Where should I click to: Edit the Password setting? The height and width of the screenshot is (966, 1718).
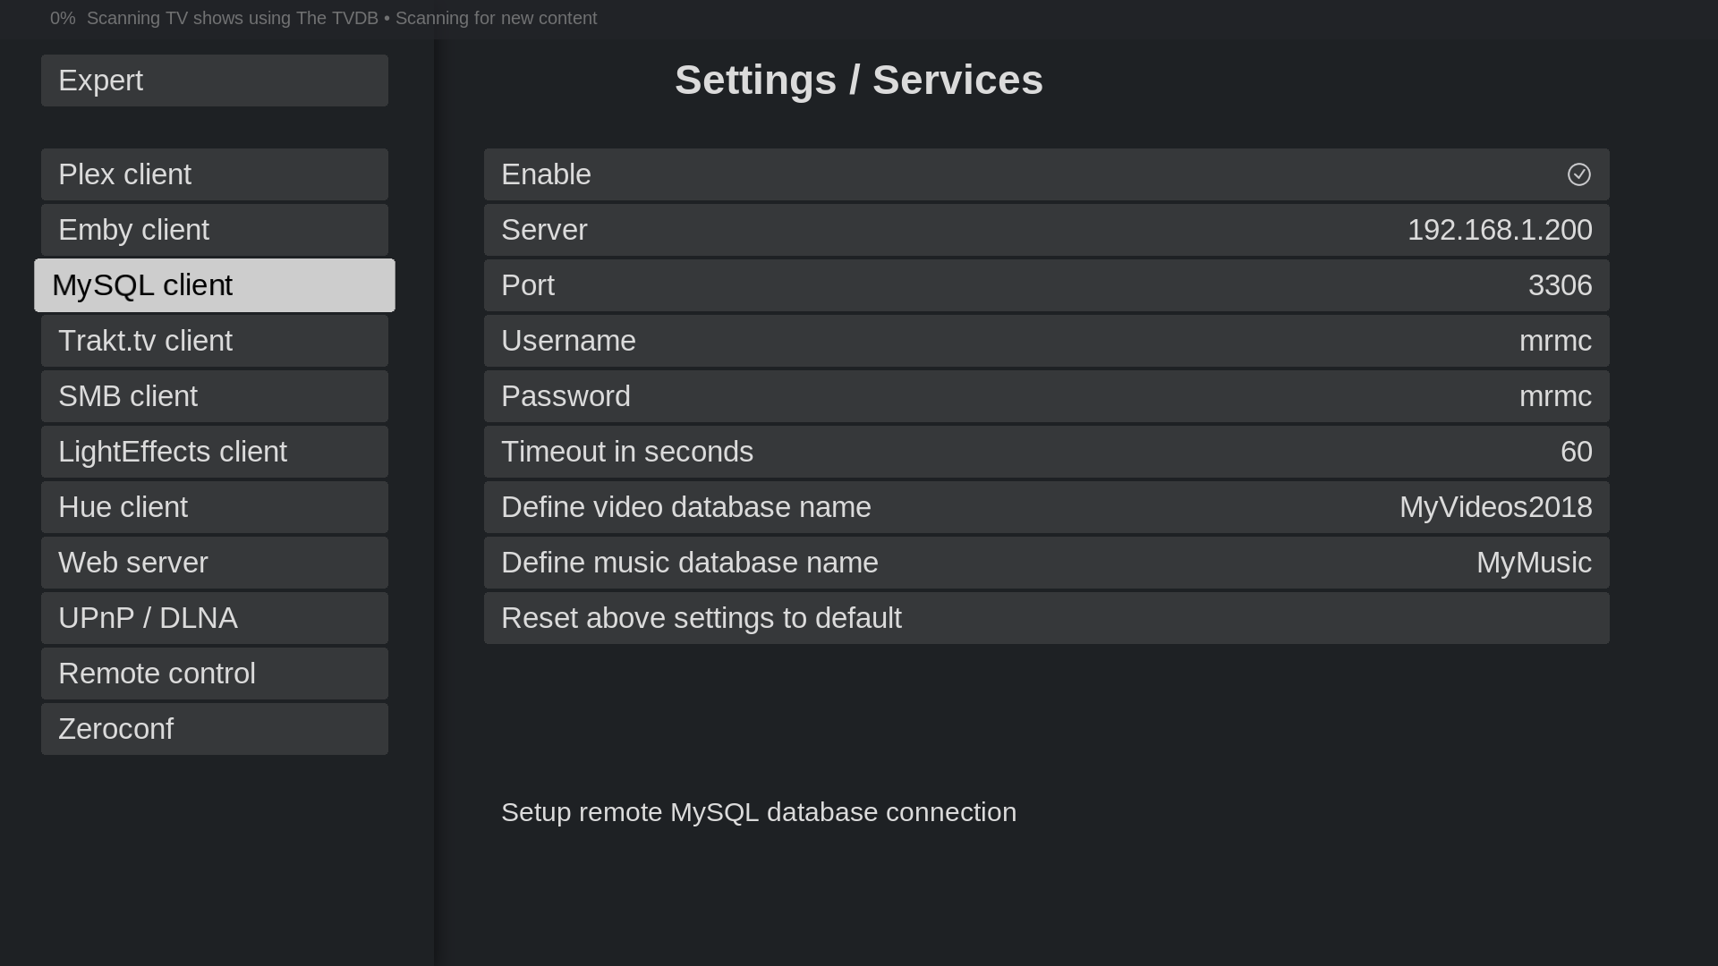[x=1046, y=396]
